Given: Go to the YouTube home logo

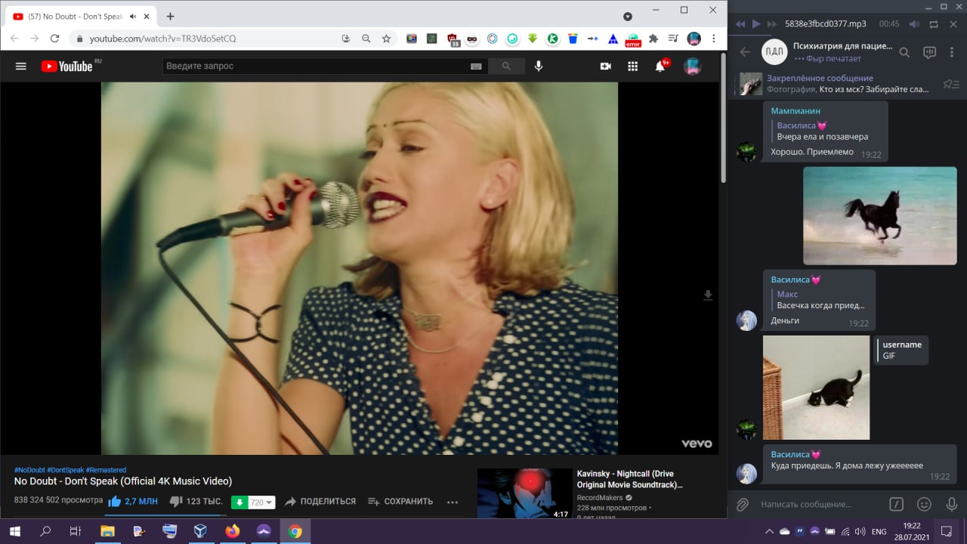Looking at the screenshot, I should pyautogui.click(x=66, y=66).
